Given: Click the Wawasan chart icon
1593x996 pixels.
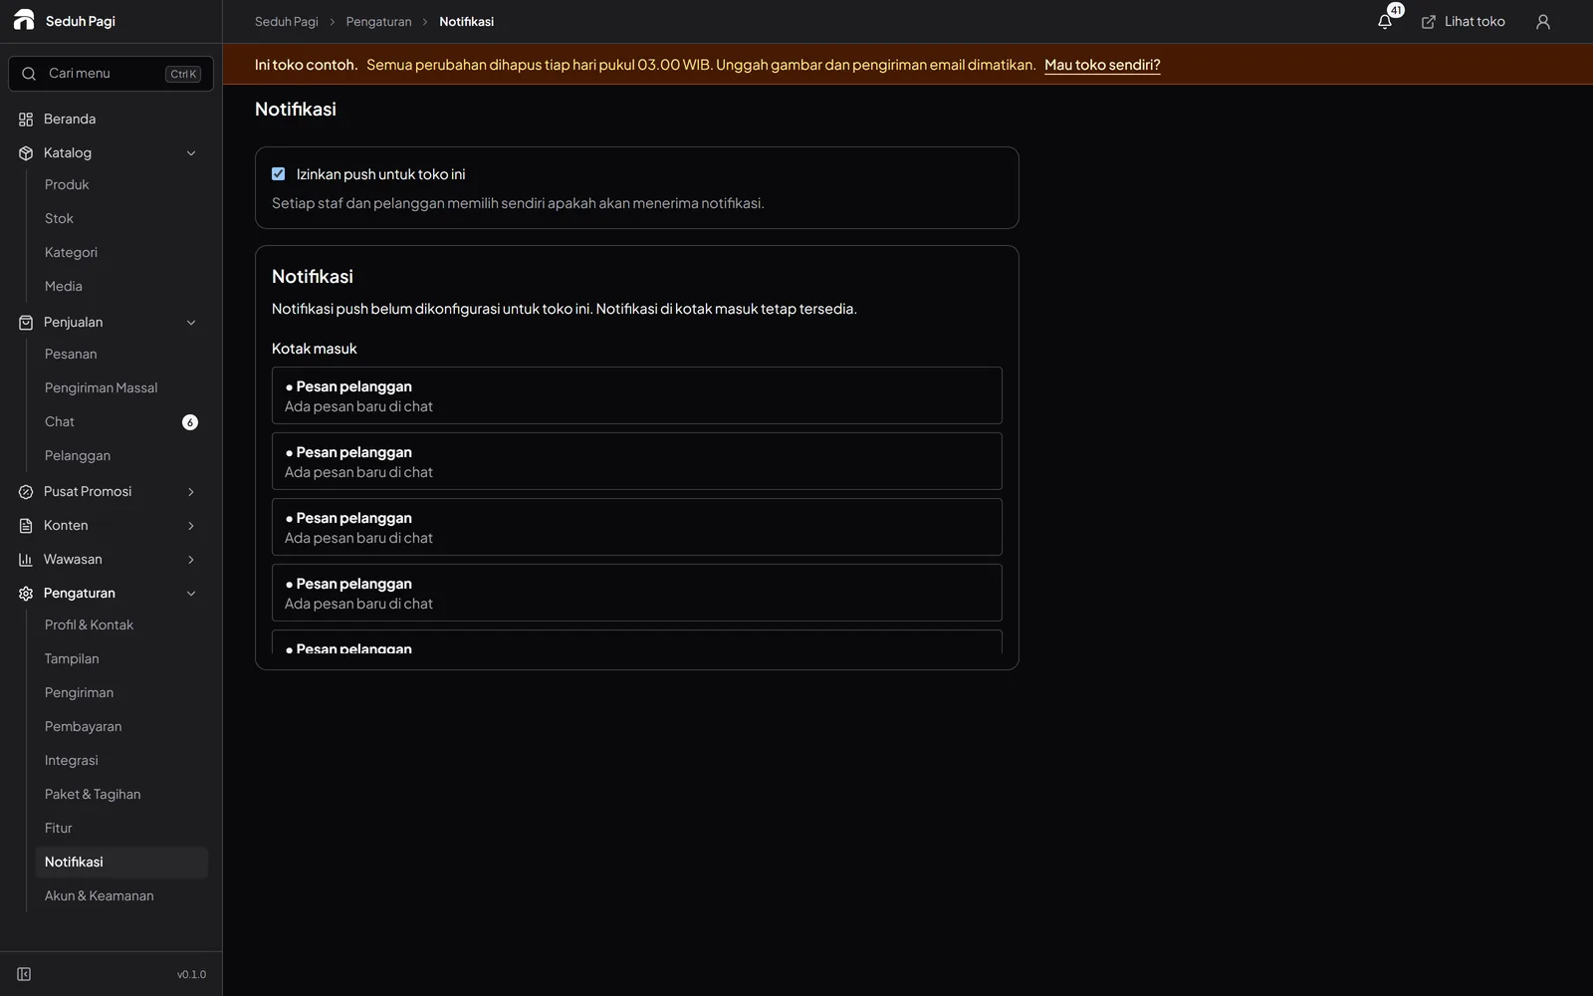Looking at the screenshot, I should pyautogui.click(x=26, y=560).
